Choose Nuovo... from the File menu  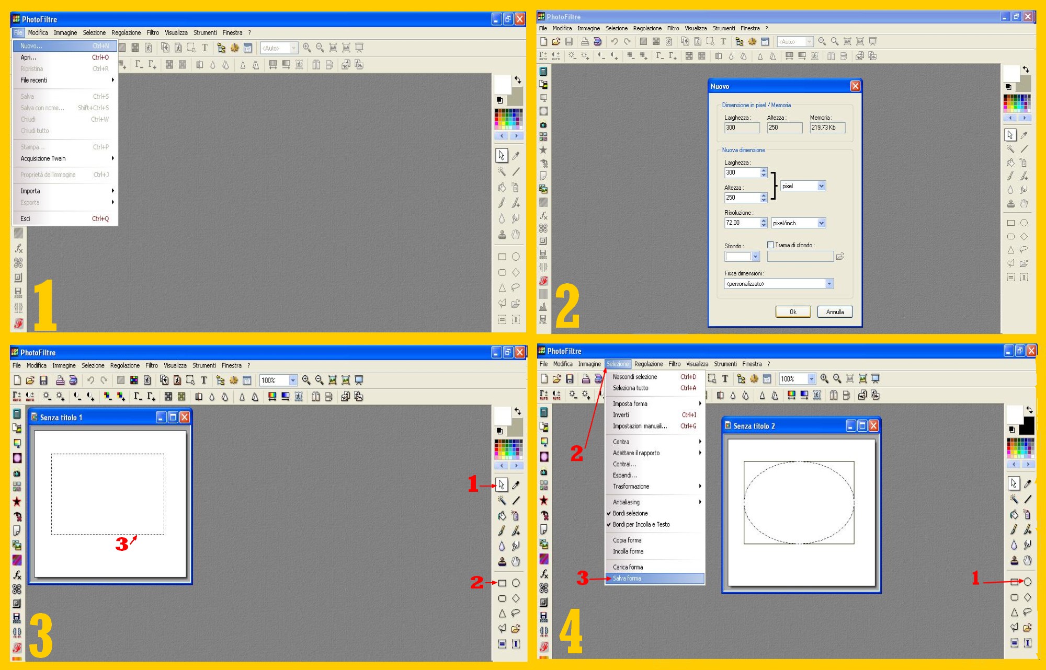point(31,46)
